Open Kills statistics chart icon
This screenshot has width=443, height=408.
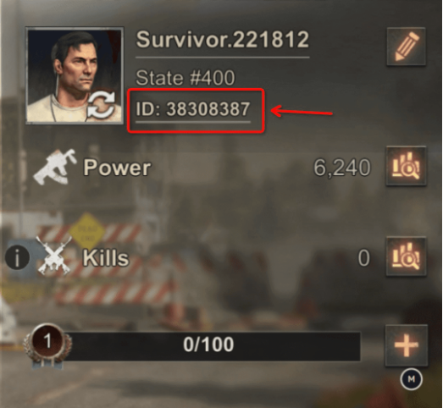tap(406, 256)
